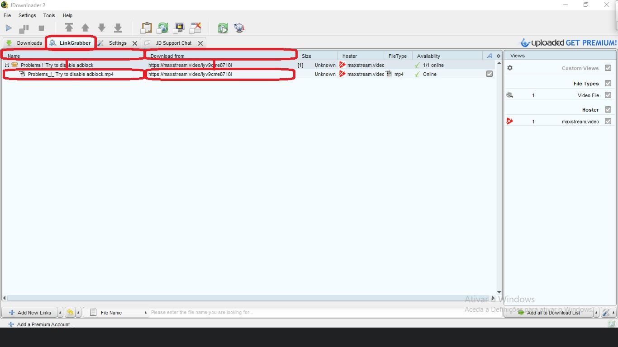Screen dimensions: 618x347
Task: Click the Add New Links button
Action: [x=30, y=312]
